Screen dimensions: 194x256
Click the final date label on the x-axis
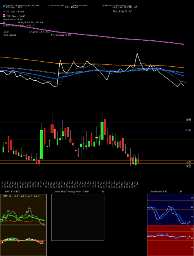138,184
